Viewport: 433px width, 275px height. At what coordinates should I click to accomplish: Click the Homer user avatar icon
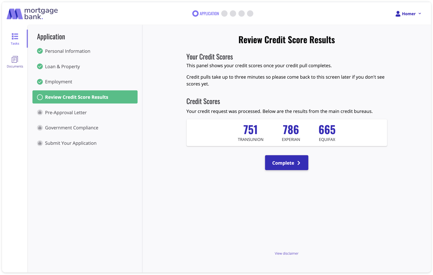coord(398,14)
